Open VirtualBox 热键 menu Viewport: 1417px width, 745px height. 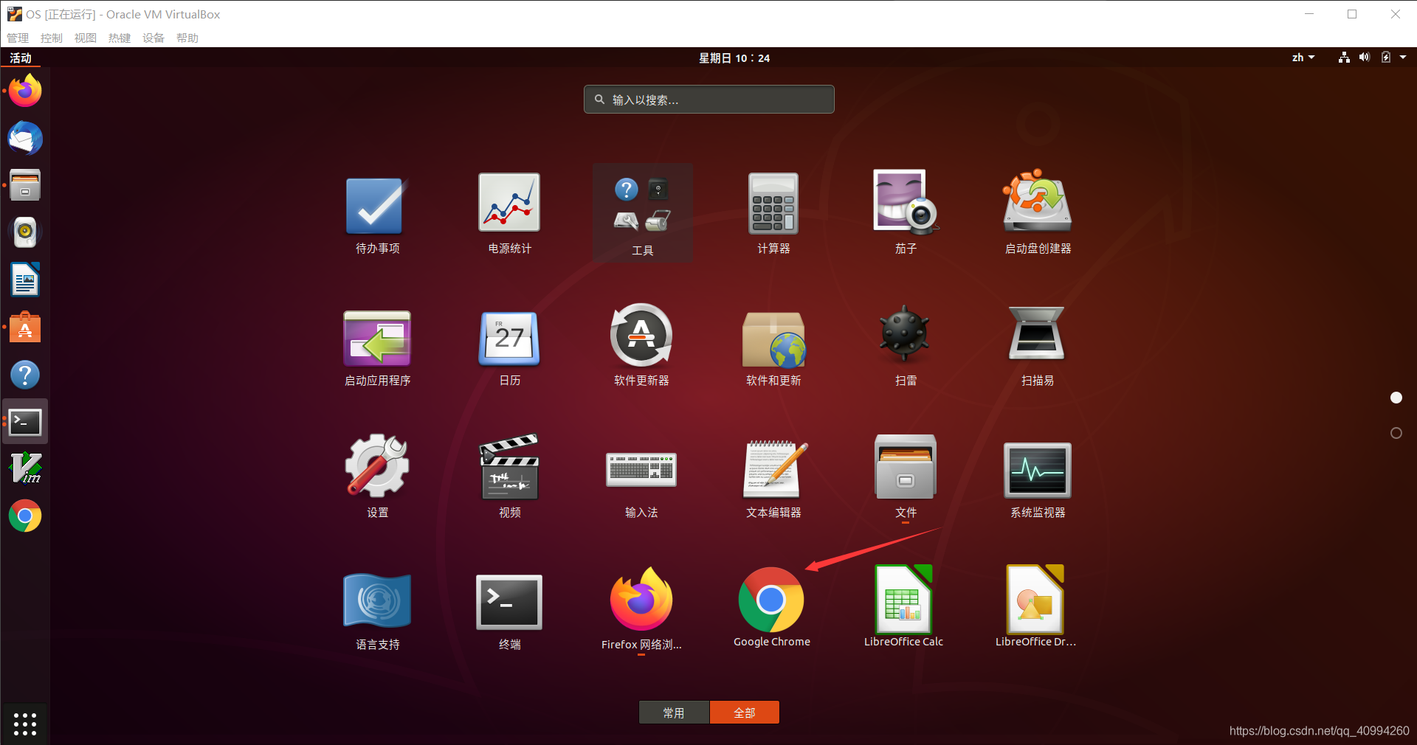tap(120, 38)
